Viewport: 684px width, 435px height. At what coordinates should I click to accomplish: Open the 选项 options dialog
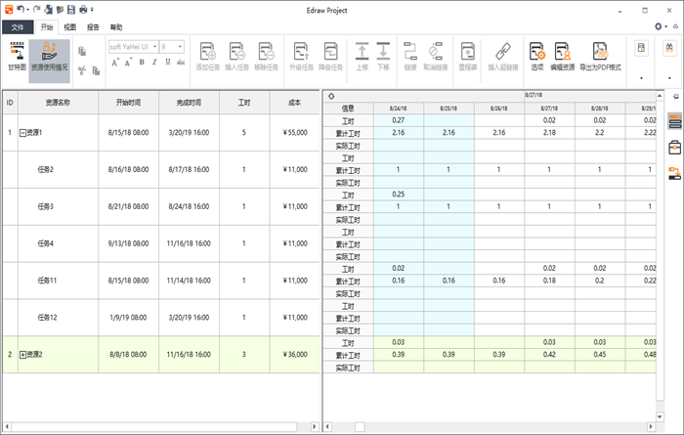537,57
